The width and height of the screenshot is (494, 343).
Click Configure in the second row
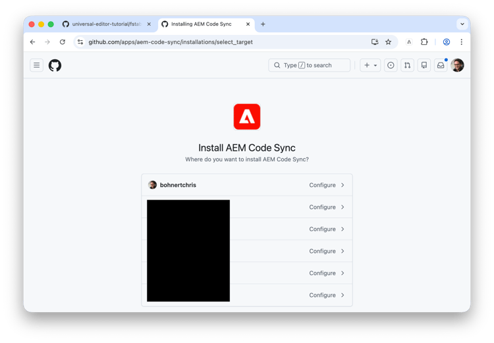(x=322, y=207)
